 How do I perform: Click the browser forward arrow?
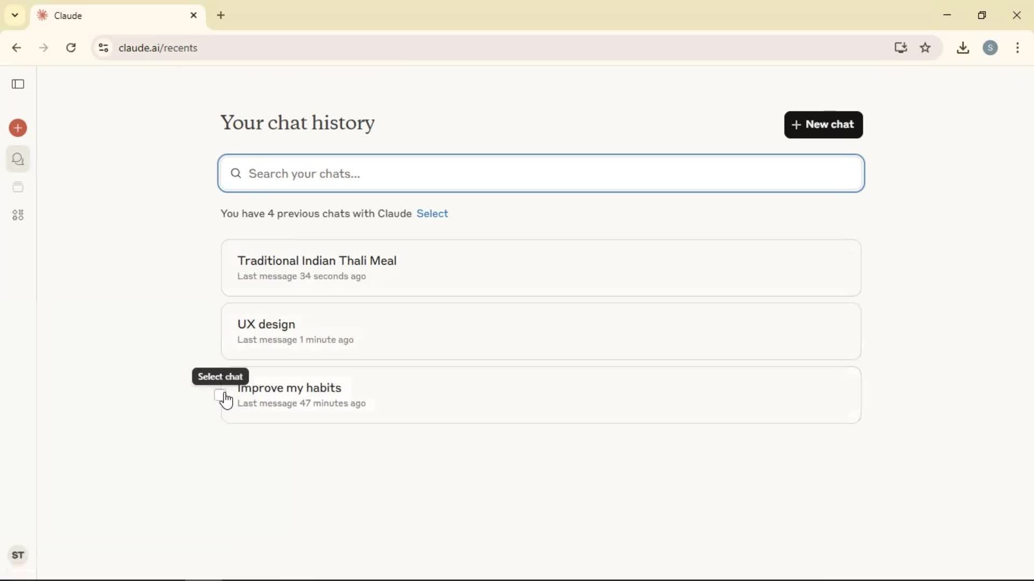tap(44, 48)
